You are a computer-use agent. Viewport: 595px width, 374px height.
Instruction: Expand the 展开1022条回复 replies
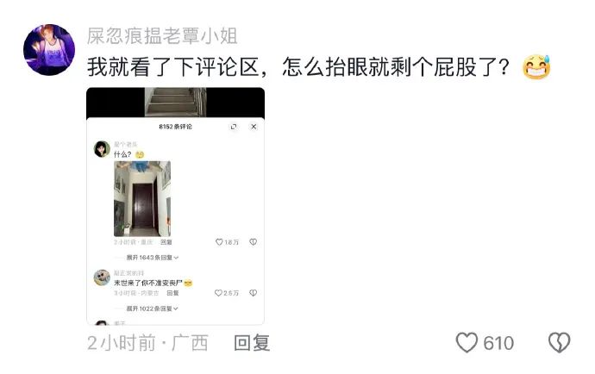pyautogui.click(x=152, y=309)
